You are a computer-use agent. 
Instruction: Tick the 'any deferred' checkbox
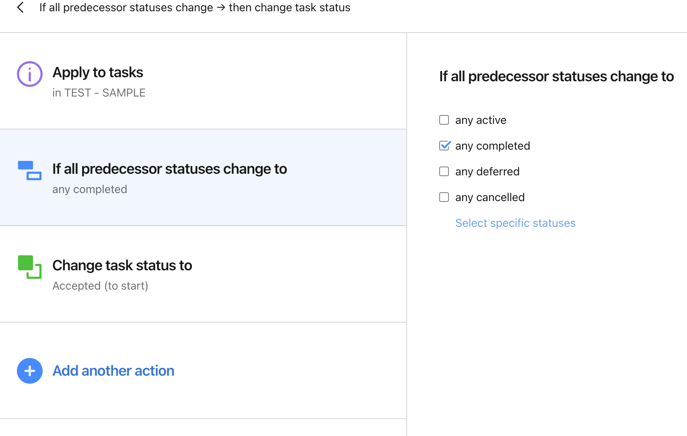(444, 171)
